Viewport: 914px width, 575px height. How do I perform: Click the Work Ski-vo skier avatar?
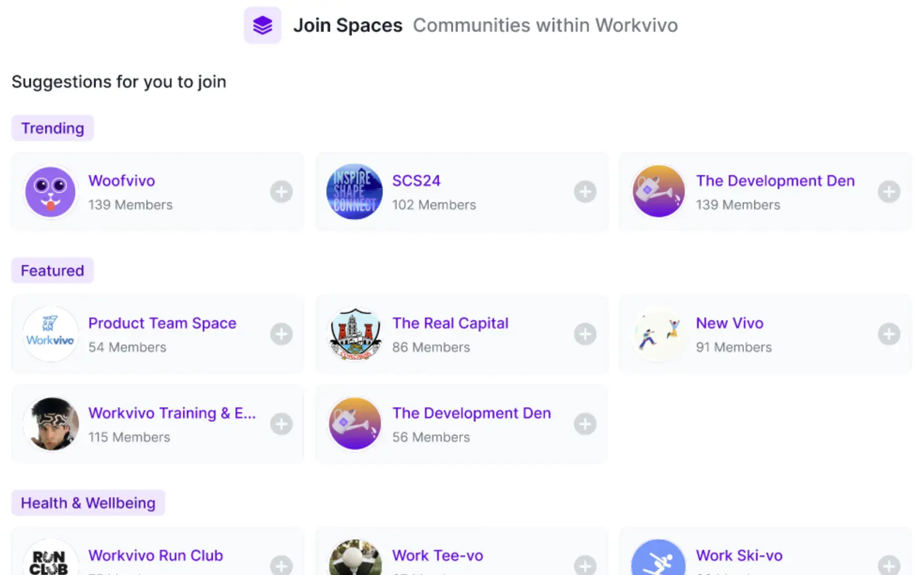point(658,557)
